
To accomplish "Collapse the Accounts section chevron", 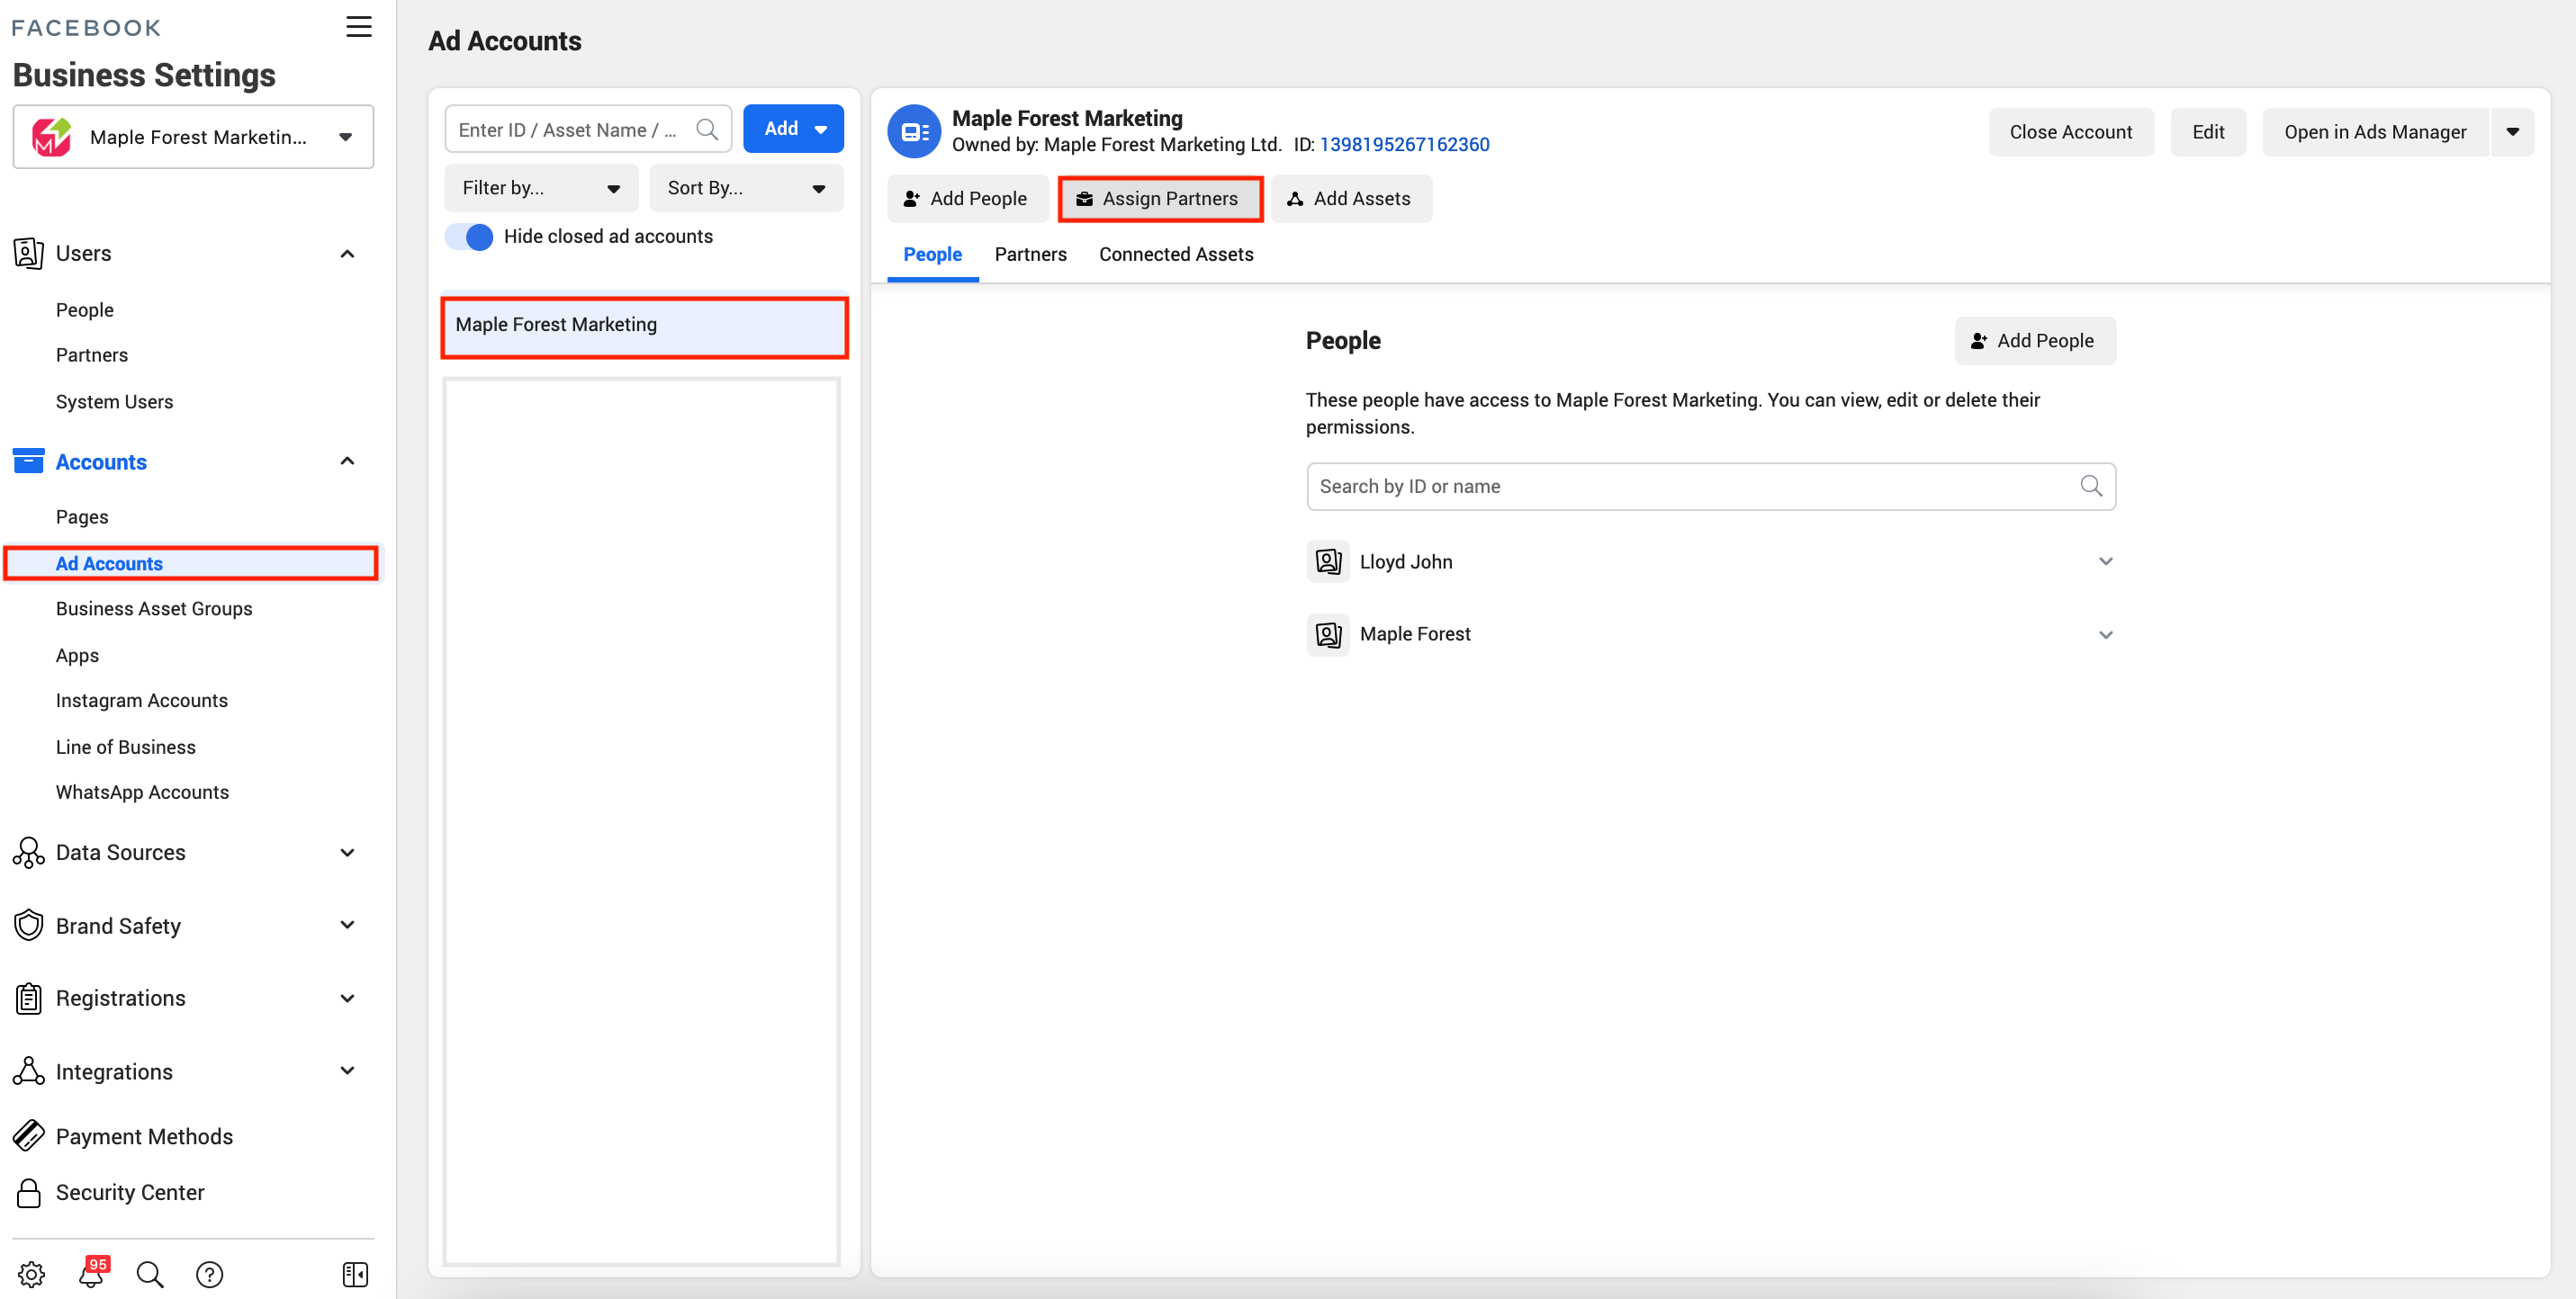I will tap(347, 461).
